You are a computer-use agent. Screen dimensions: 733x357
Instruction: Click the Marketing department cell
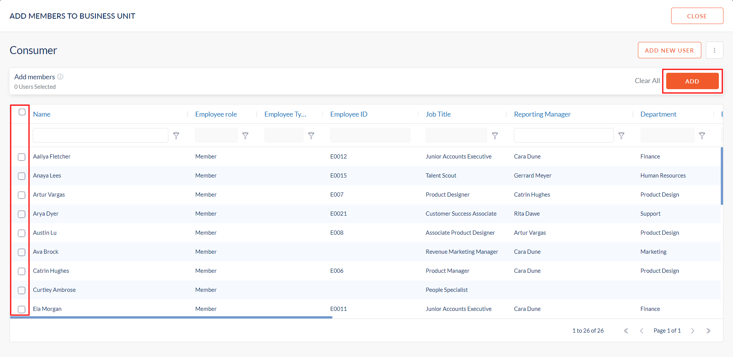coord(653,252)
